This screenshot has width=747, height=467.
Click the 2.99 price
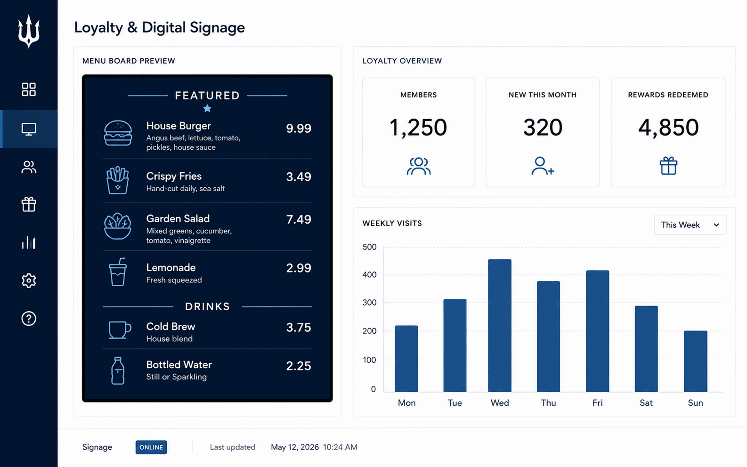299,268
